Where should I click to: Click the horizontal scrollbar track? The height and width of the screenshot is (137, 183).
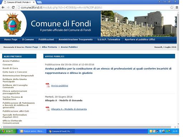click(x=87, y=127)
